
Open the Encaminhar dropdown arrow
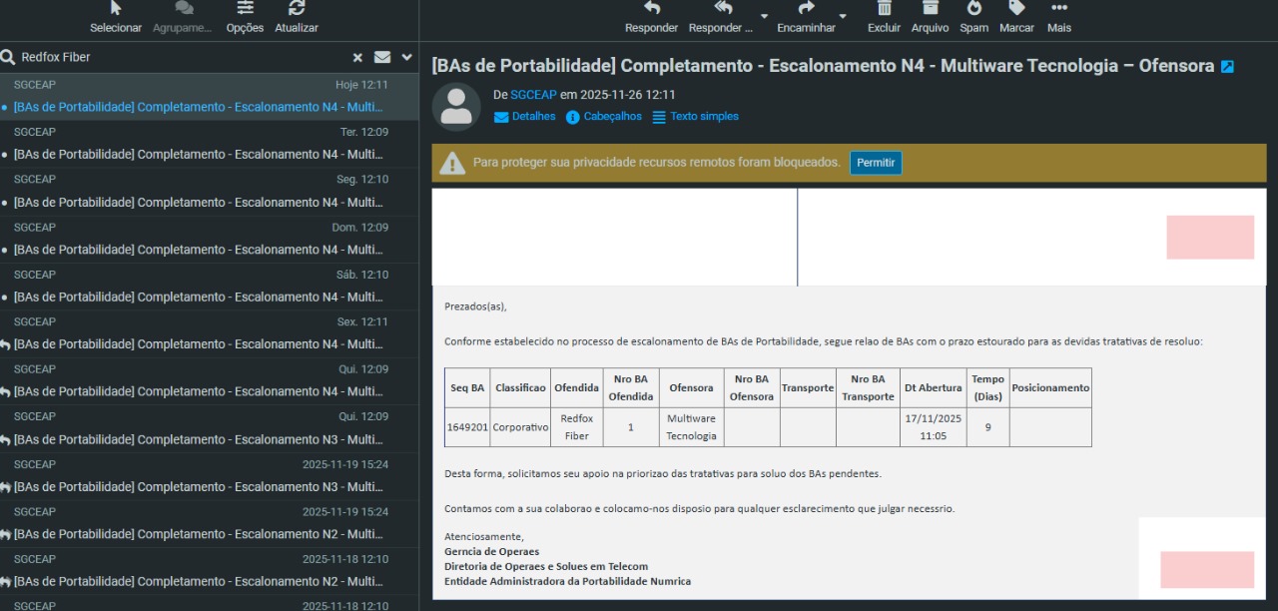click(x=843, y=17)
